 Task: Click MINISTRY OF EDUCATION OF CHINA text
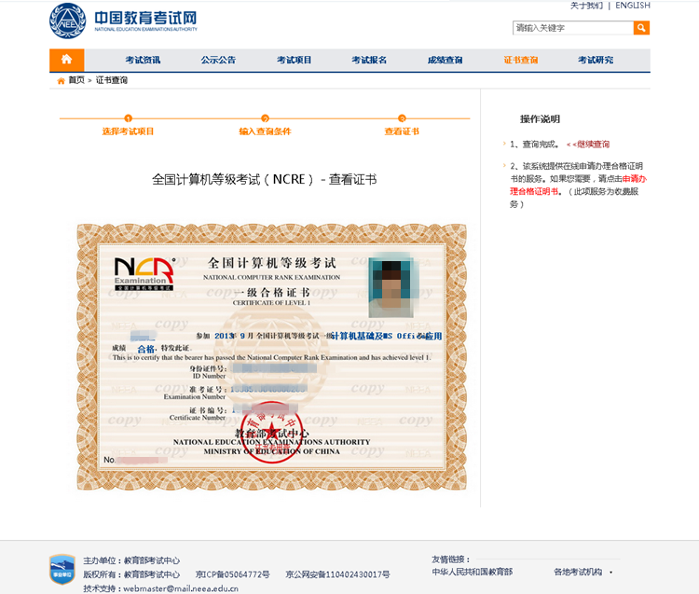pyautogui.click(x=271, y=451)
